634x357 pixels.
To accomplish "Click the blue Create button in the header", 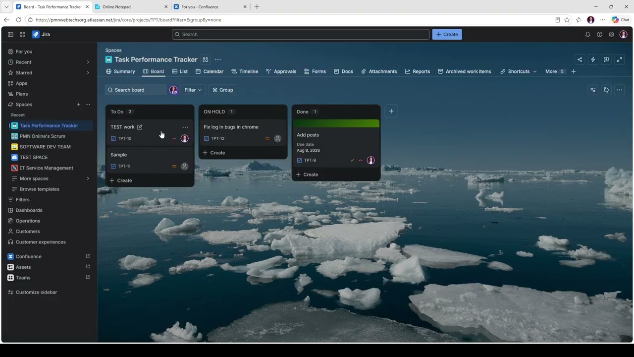I will tap(447, 34).
